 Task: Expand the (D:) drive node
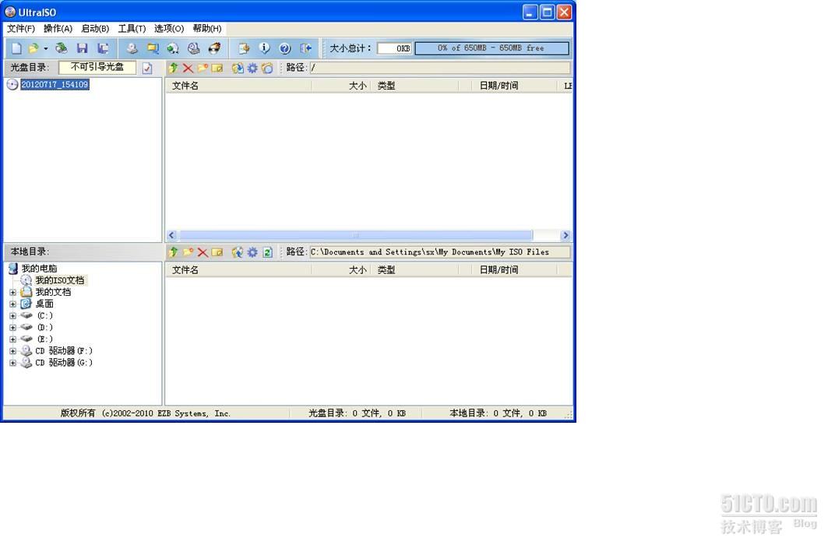click(12, 328)
